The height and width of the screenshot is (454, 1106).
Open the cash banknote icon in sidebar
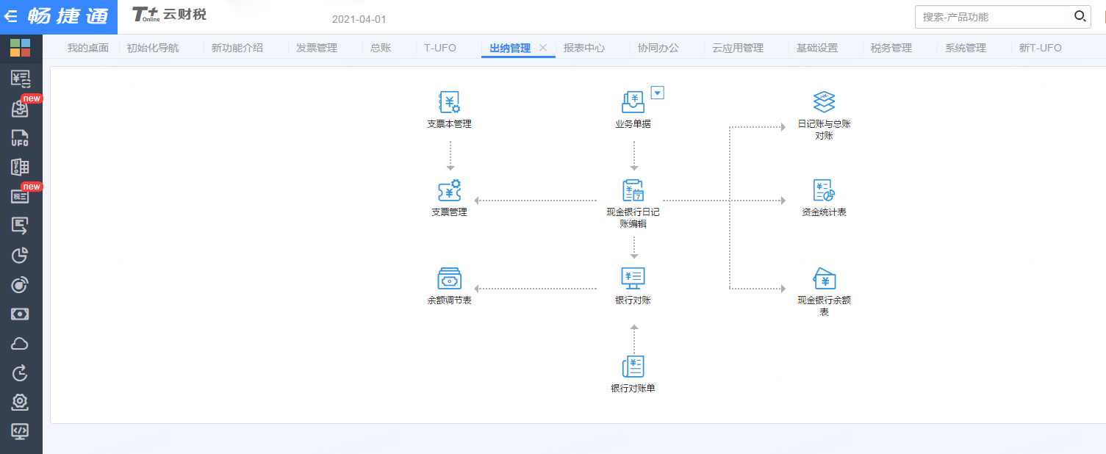(x=20, y=314)
